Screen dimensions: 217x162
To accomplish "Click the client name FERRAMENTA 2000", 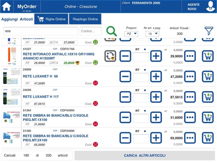I will pos(146,3).
